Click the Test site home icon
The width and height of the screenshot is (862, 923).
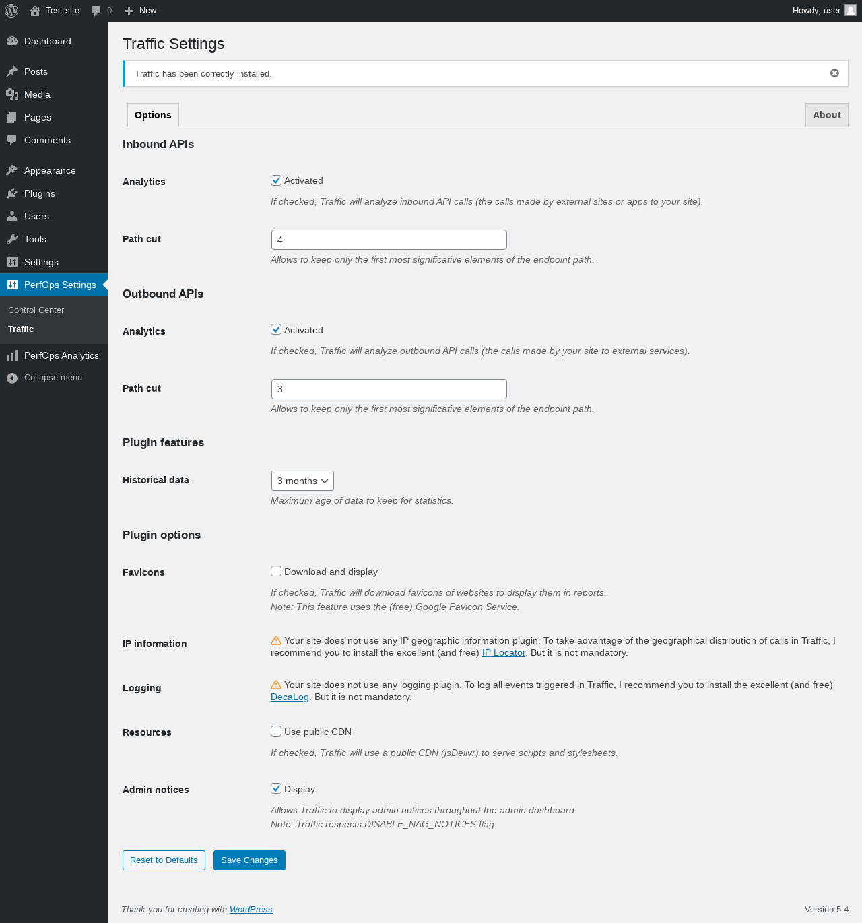click(35, 11)
